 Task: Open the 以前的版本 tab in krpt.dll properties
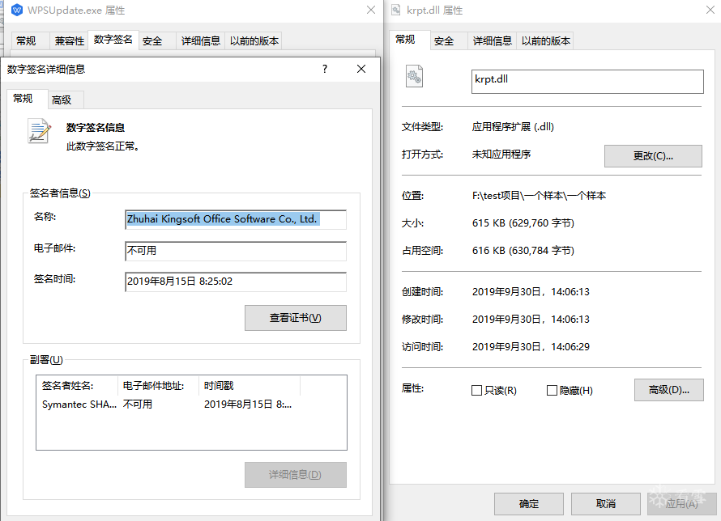pyautogui.click(x=546, y=40)
